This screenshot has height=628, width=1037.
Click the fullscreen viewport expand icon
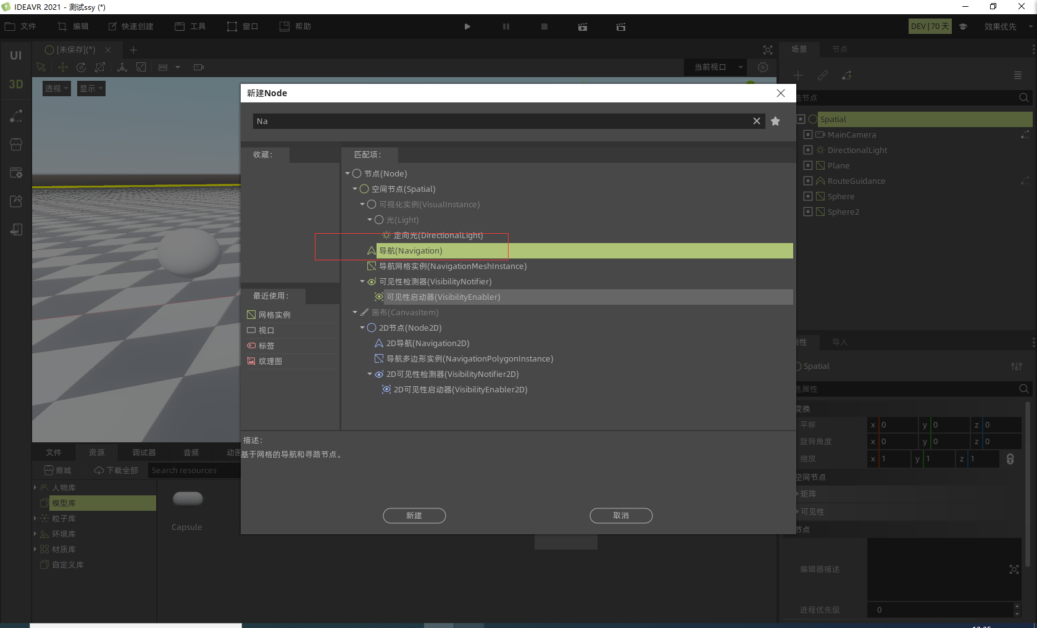768,50
